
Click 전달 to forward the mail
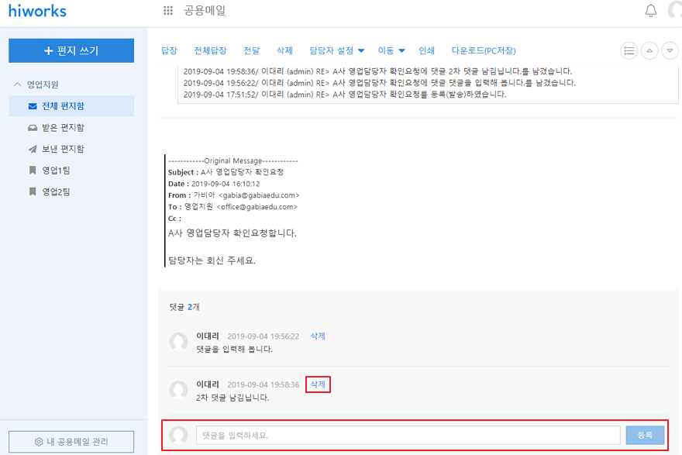251,50
